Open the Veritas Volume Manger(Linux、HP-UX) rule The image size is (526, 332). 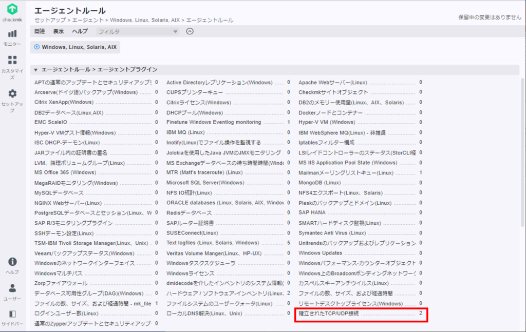click(x=214, y=253)
